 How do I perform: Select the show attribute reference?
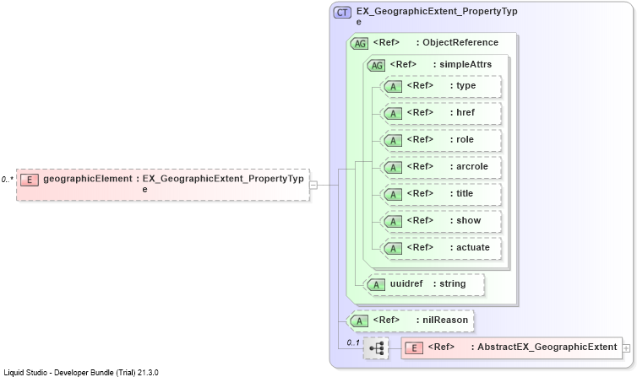pos(444,220)
